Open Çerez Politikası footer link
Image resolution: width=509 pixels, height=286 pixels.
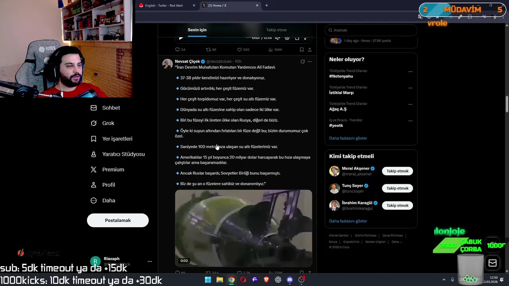click(392, 236)
